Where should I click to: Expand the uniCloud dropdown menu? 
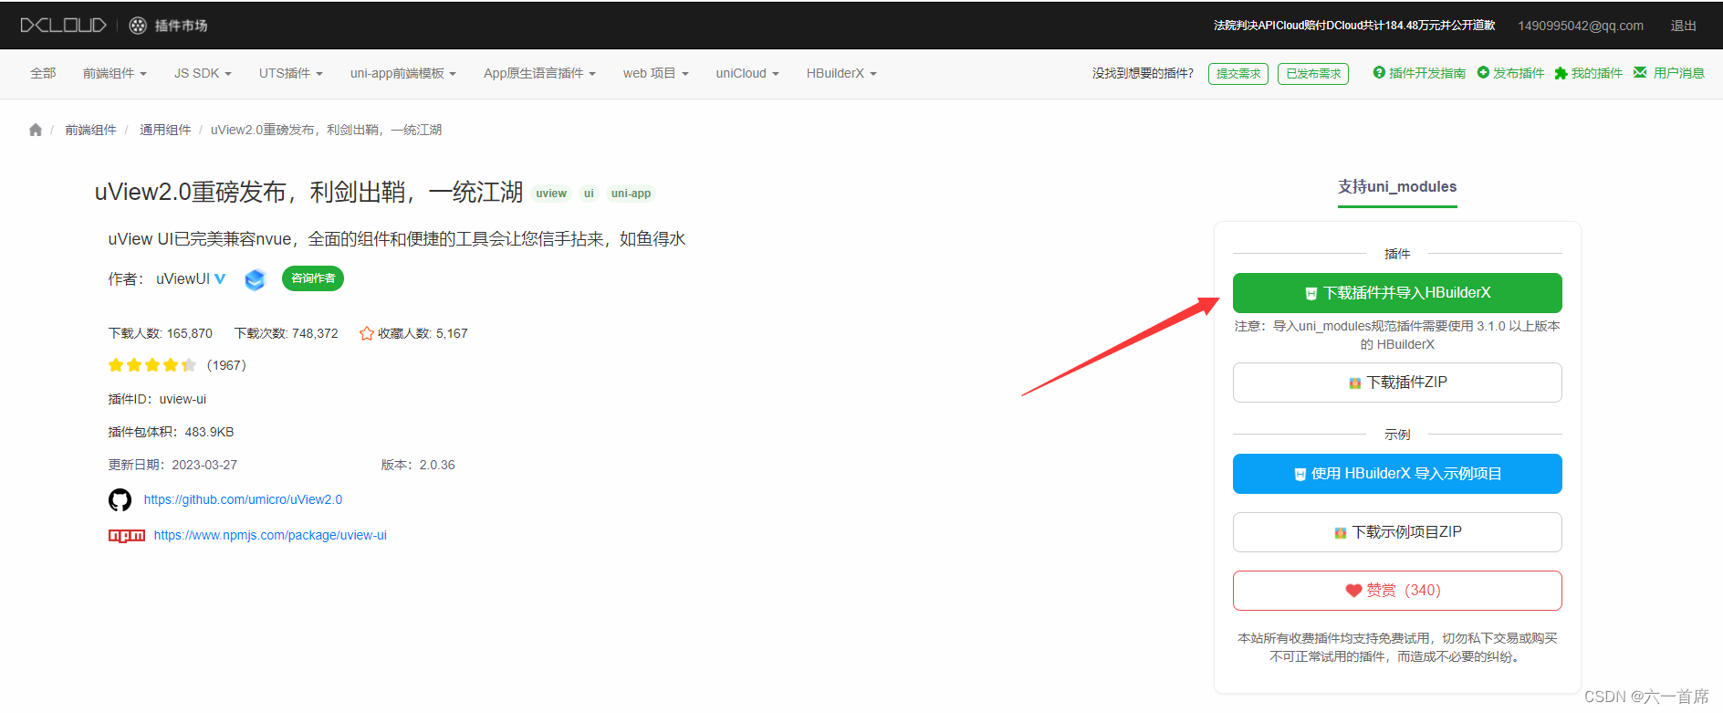747,73
